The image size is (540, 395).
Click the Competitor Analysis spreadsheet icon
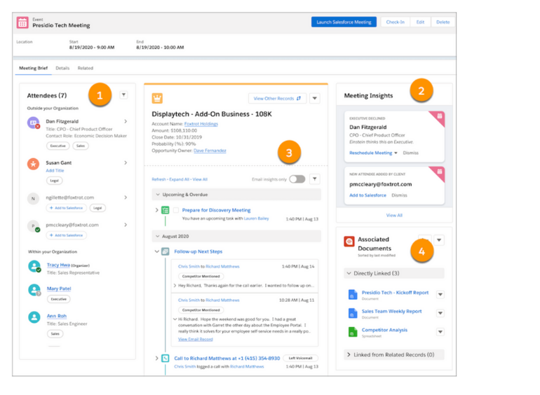pyautogui.click(x=353, y=332)
